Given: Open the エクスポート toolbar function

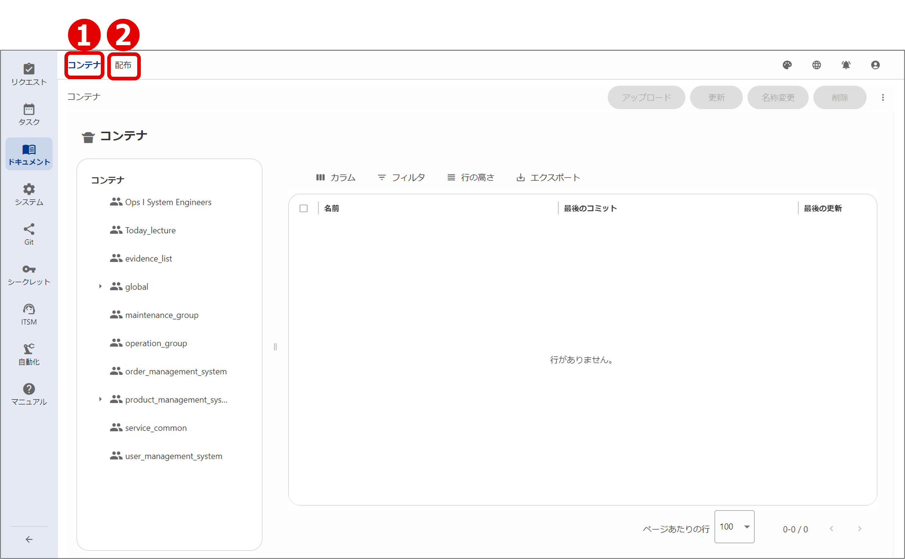Looking at the screenshot, I should point(548,177).
